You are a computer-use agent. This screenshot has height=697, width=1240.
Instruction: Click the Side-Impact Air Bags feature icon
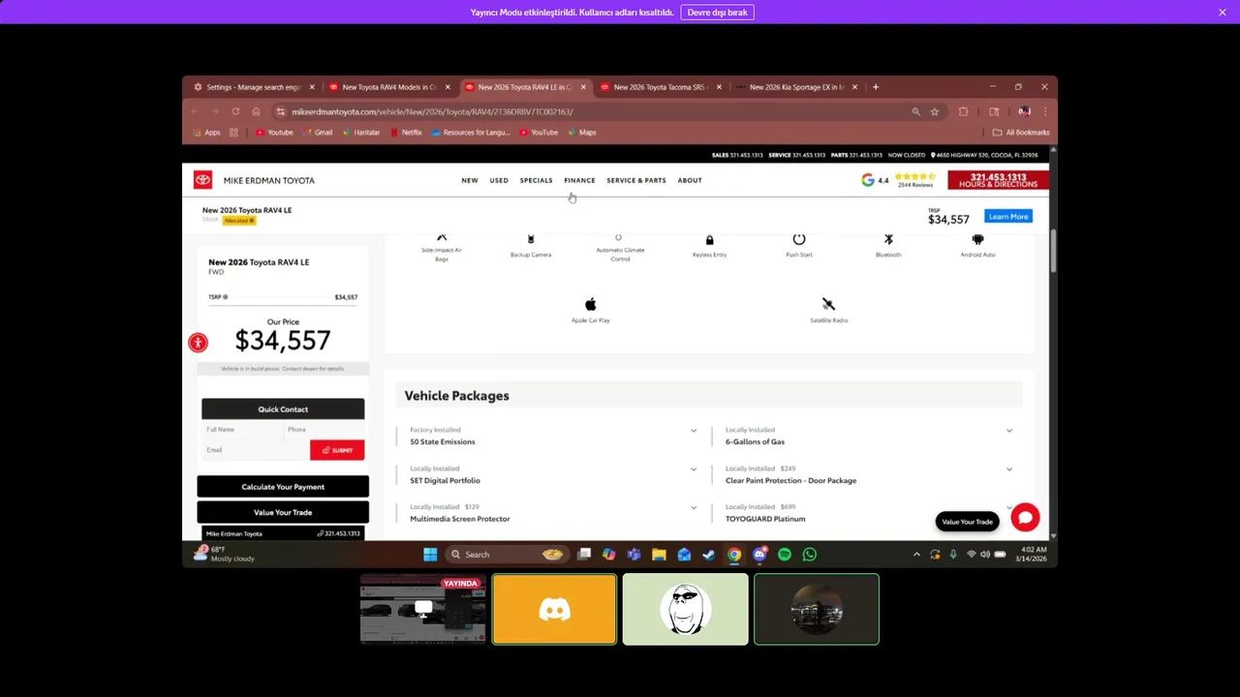pos(442,238)
